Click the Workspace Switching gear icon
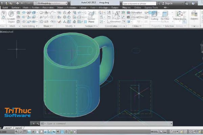This screenshot has width=203, height=135. click(190, 132)
